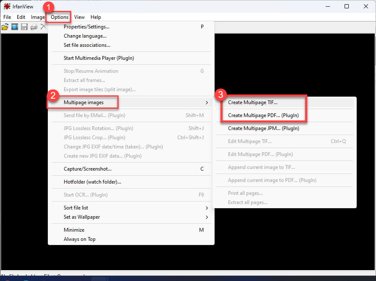The height and width of the screenshot is (281, 376).
Task: Expand the Set as Wallpaper submenu
Action: point(131,217)
